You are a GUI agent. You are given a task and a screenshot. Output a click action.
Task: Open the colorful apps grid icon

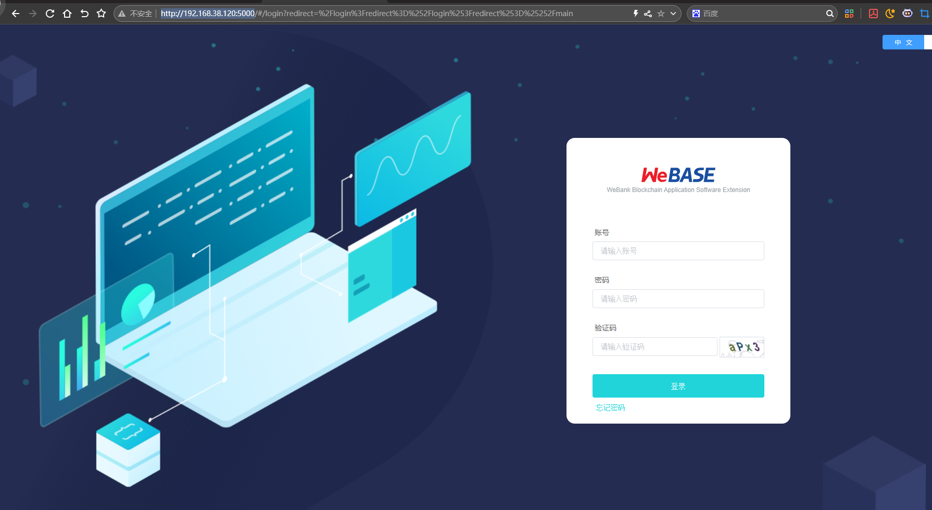tap(849, 14)
